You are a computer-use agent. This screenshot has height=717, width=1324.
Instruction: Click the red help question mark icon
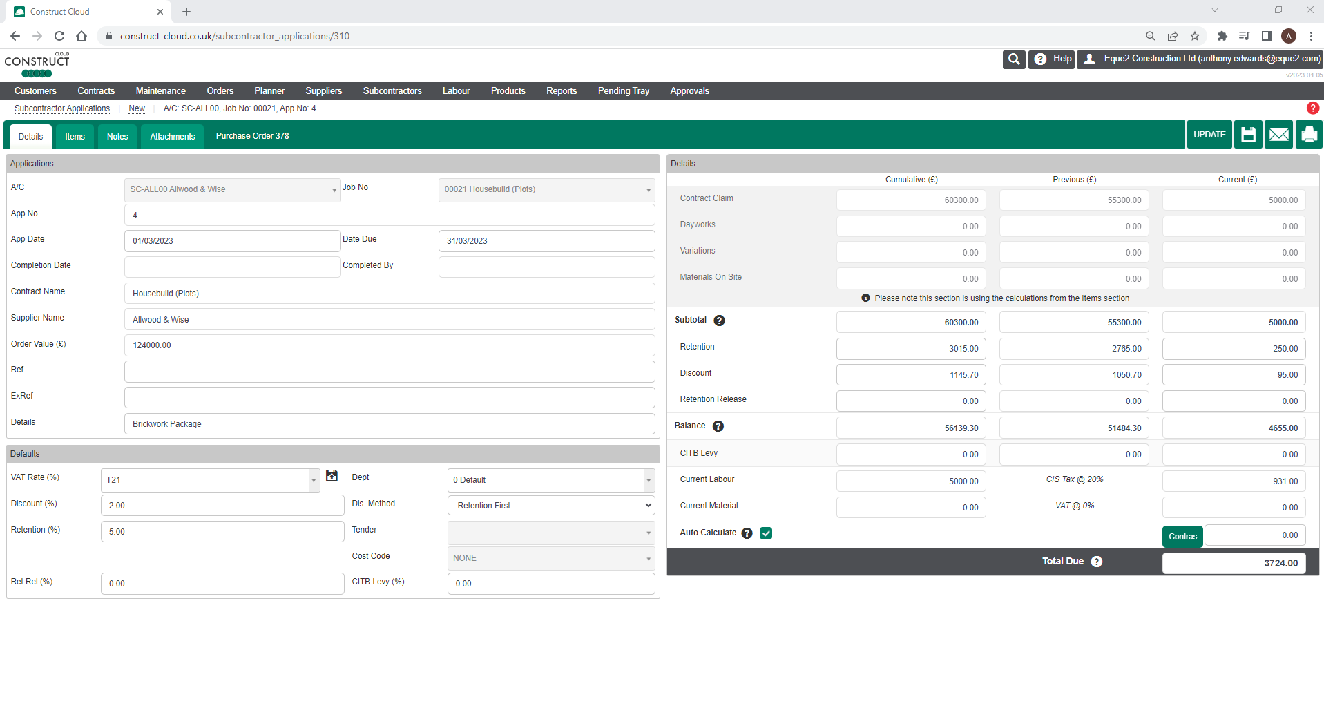coord(1312,108)
